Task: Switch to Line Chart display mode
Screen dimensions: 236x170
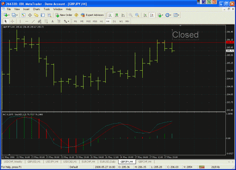Action: 123,15
